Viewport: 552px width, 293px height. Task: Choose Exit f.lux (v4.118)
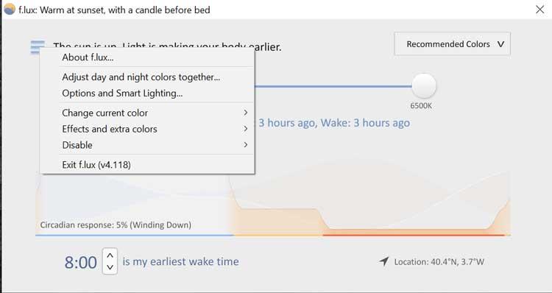(155, 164)
